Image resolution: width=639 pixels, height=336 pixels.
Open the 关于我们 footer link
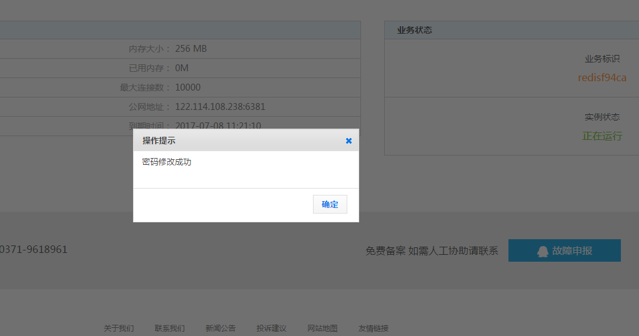119,329
